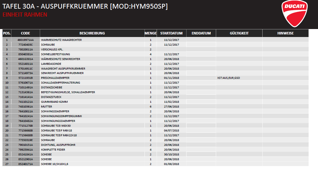Select PRESCHALLDAEMPFER description cell
The image size is (318, 172).
(55, 78)
